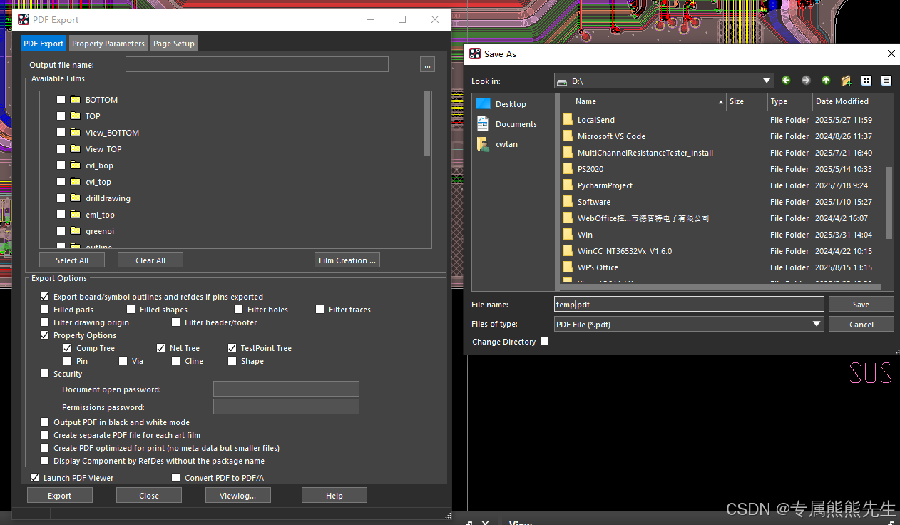
Task: Select the Microsoft VS Code folder row
Action: pos(722,136)
